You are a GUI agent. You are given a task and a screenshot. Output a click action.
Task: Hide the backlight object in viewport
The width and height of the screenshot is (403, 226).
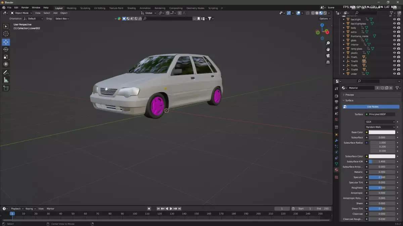pos(394,19)
